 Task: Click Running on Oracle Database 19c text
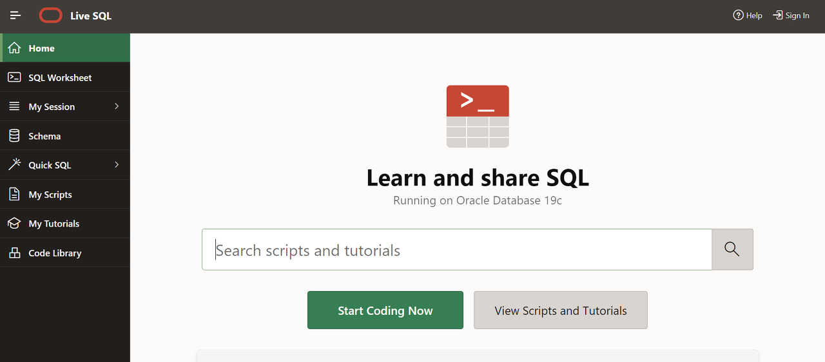[x=478, y=201]
